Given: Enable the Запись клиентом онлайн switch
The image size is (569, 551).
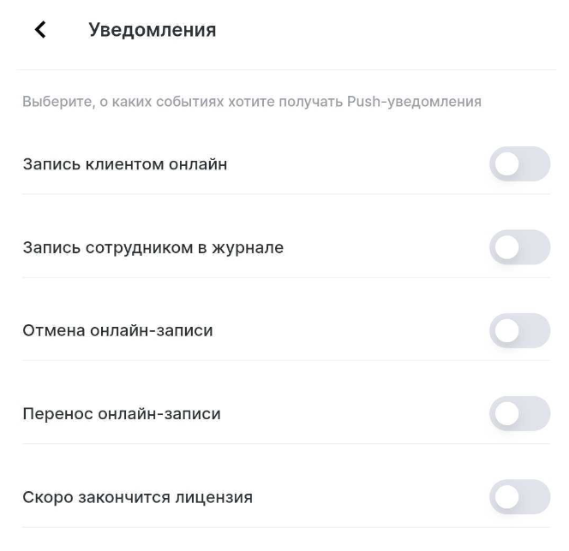Looking at the screenshot, I should (519, 164).
